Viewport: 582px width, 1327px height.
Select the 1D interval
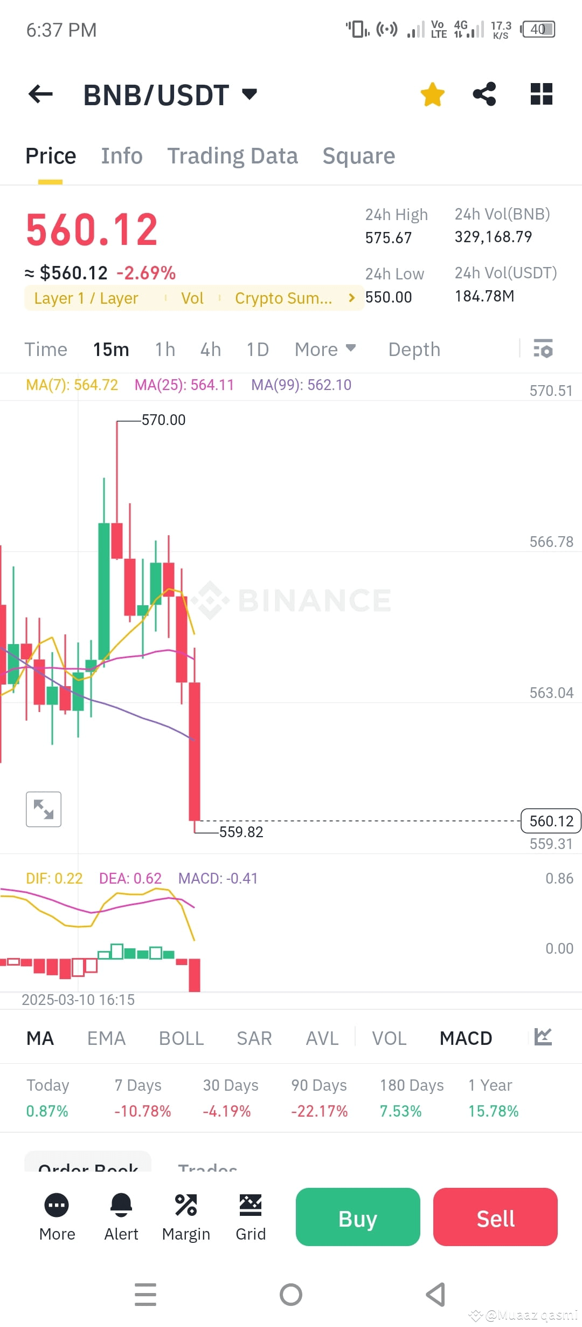[258, 350]
